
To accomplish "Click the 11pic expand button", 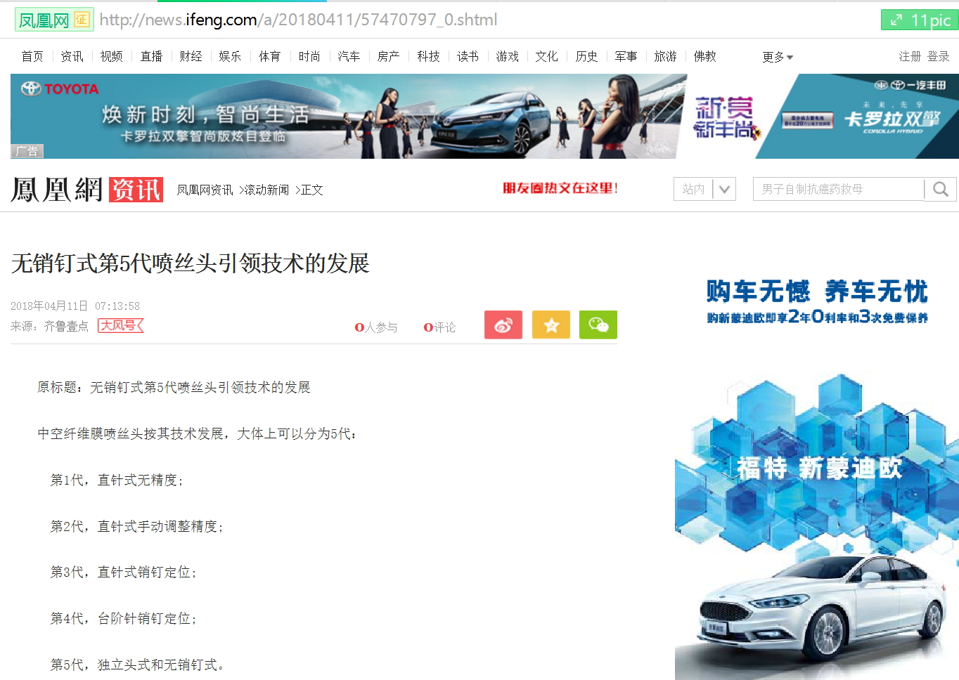I will point(919,20).
